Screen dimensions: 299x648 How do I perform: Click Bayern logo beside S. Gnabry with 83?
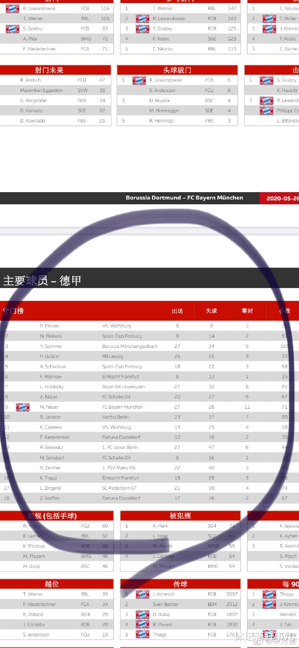pos(13,29)
